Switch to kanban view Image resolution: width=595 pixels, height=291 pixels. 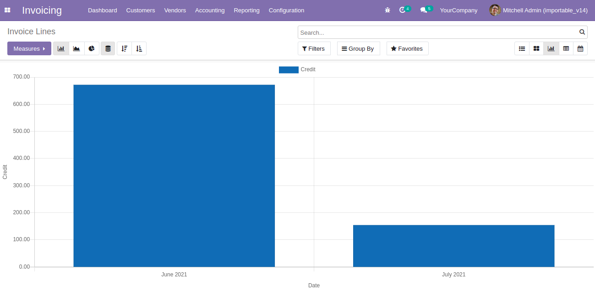coord(536,48)
